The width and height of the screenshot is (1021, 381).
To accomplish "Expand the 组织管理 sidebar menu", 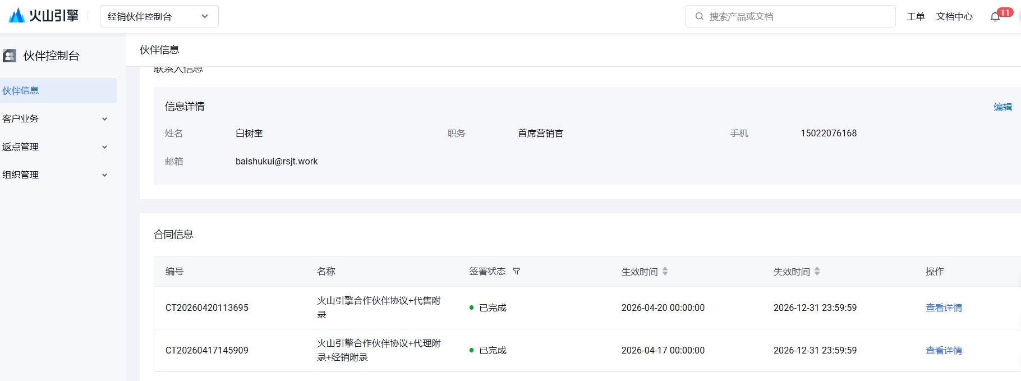I will click(x=56, y=175).
